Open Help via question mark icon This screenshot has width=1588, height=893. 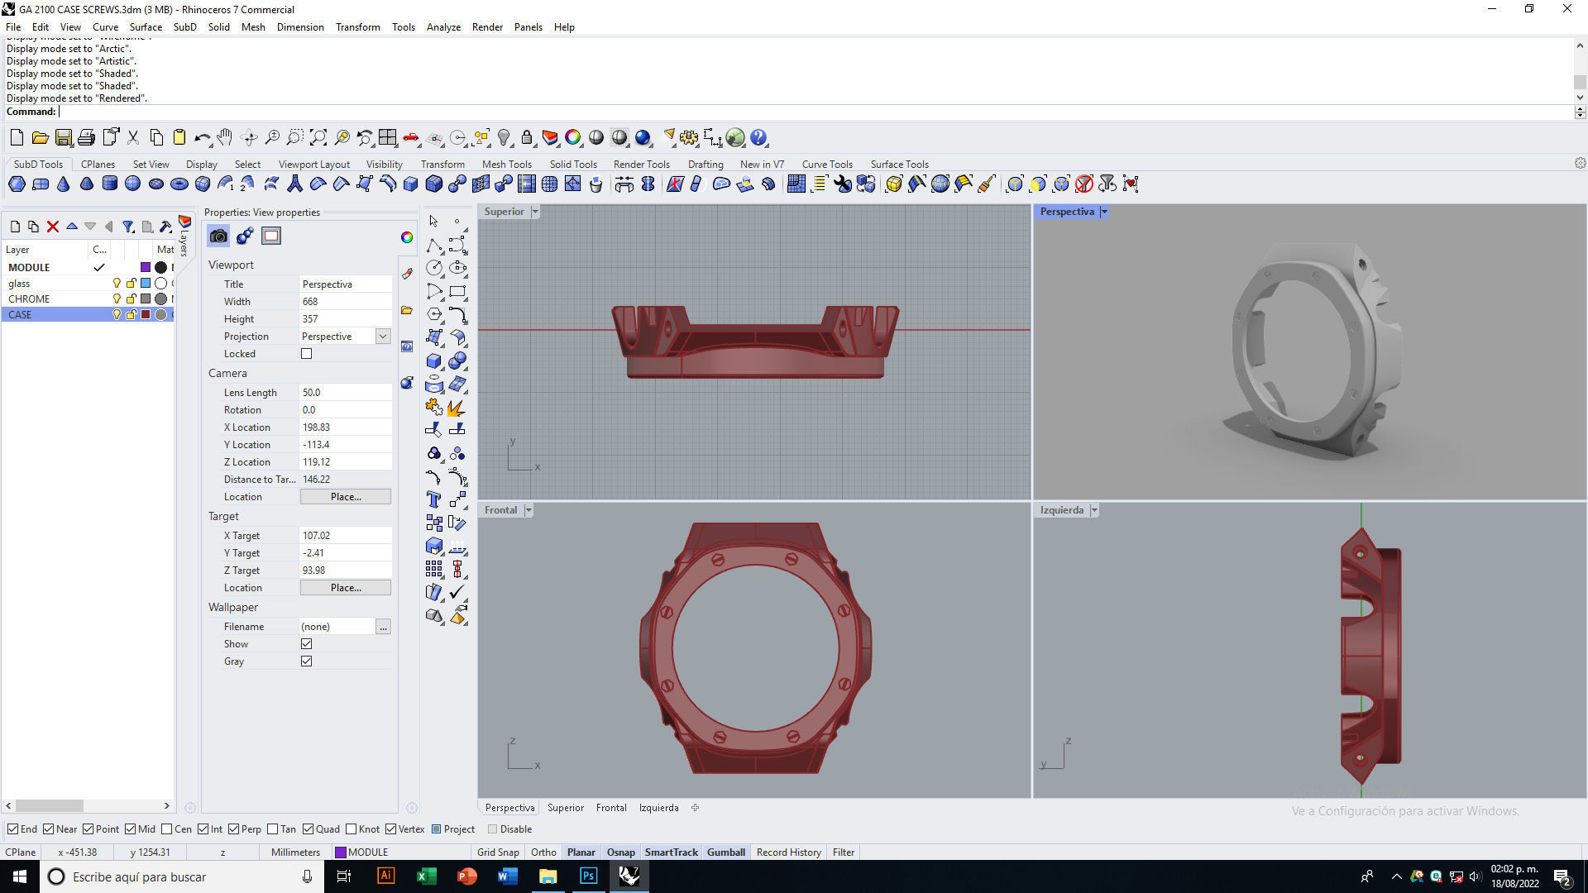[758, 138]
